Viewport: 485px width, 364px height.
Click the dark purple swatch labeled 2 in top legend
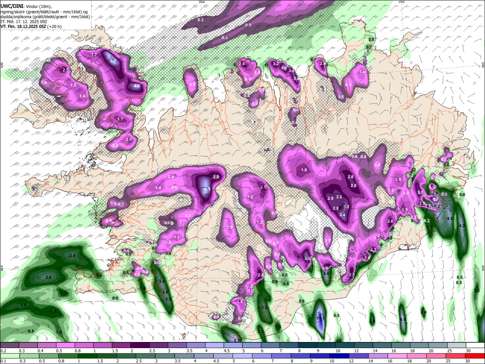pos(140,345)
